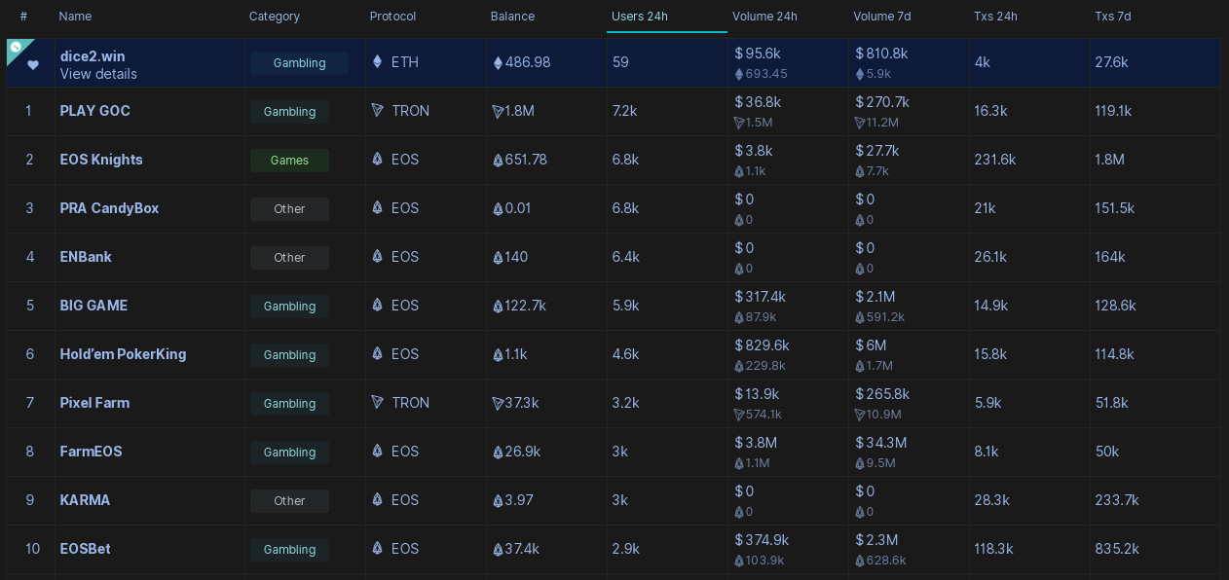Click the $95.6k volume of dice2.win
The height and width of the screenshot is (580, 1229).
[x=758, y=54]
